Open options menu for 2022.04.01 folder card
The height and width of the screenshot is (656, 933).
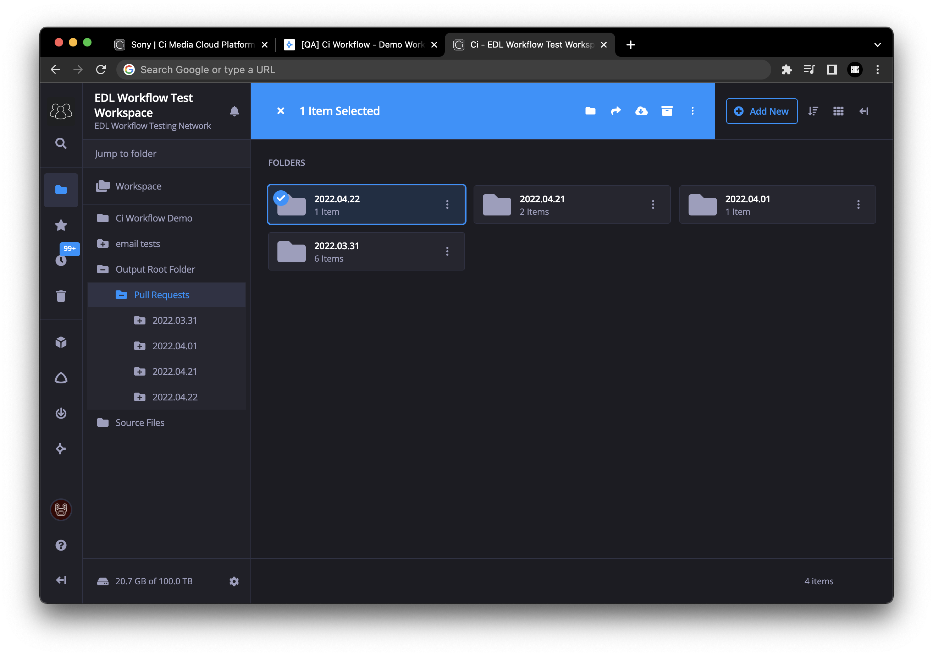pos(858,204)
